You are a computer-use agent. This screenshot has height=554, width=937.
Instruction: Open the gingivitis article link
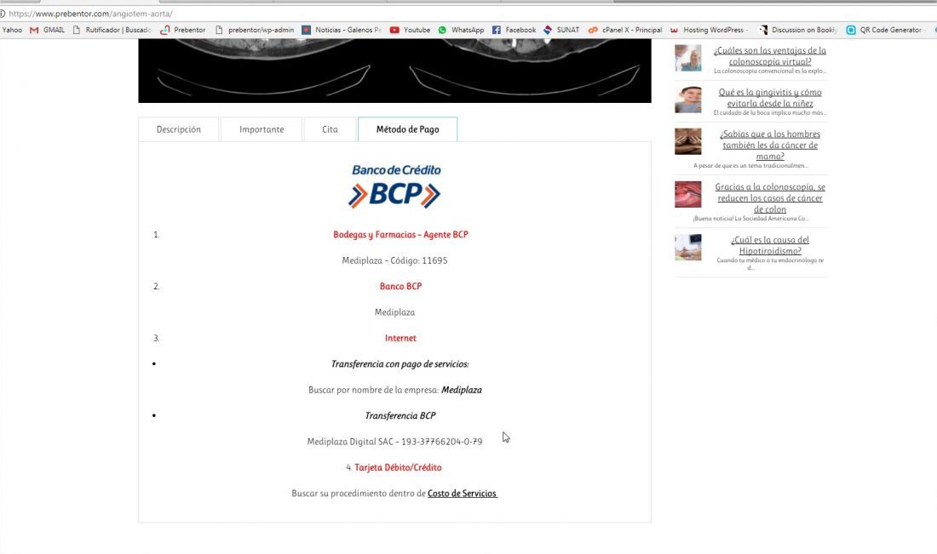click(770, 98)
